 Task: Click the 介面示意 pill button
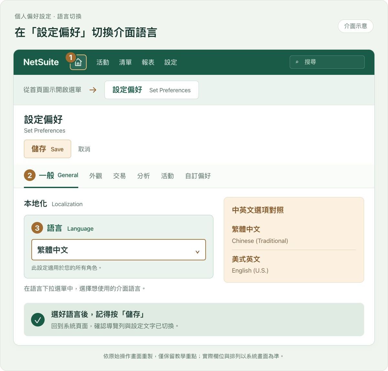tap(356, 26)
